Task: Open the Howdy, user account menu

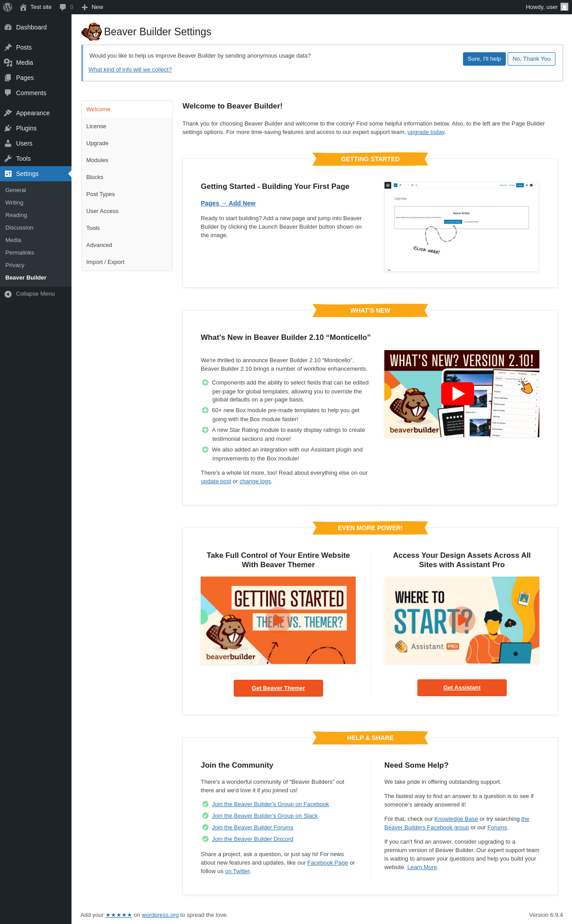Action: (547, 7)
